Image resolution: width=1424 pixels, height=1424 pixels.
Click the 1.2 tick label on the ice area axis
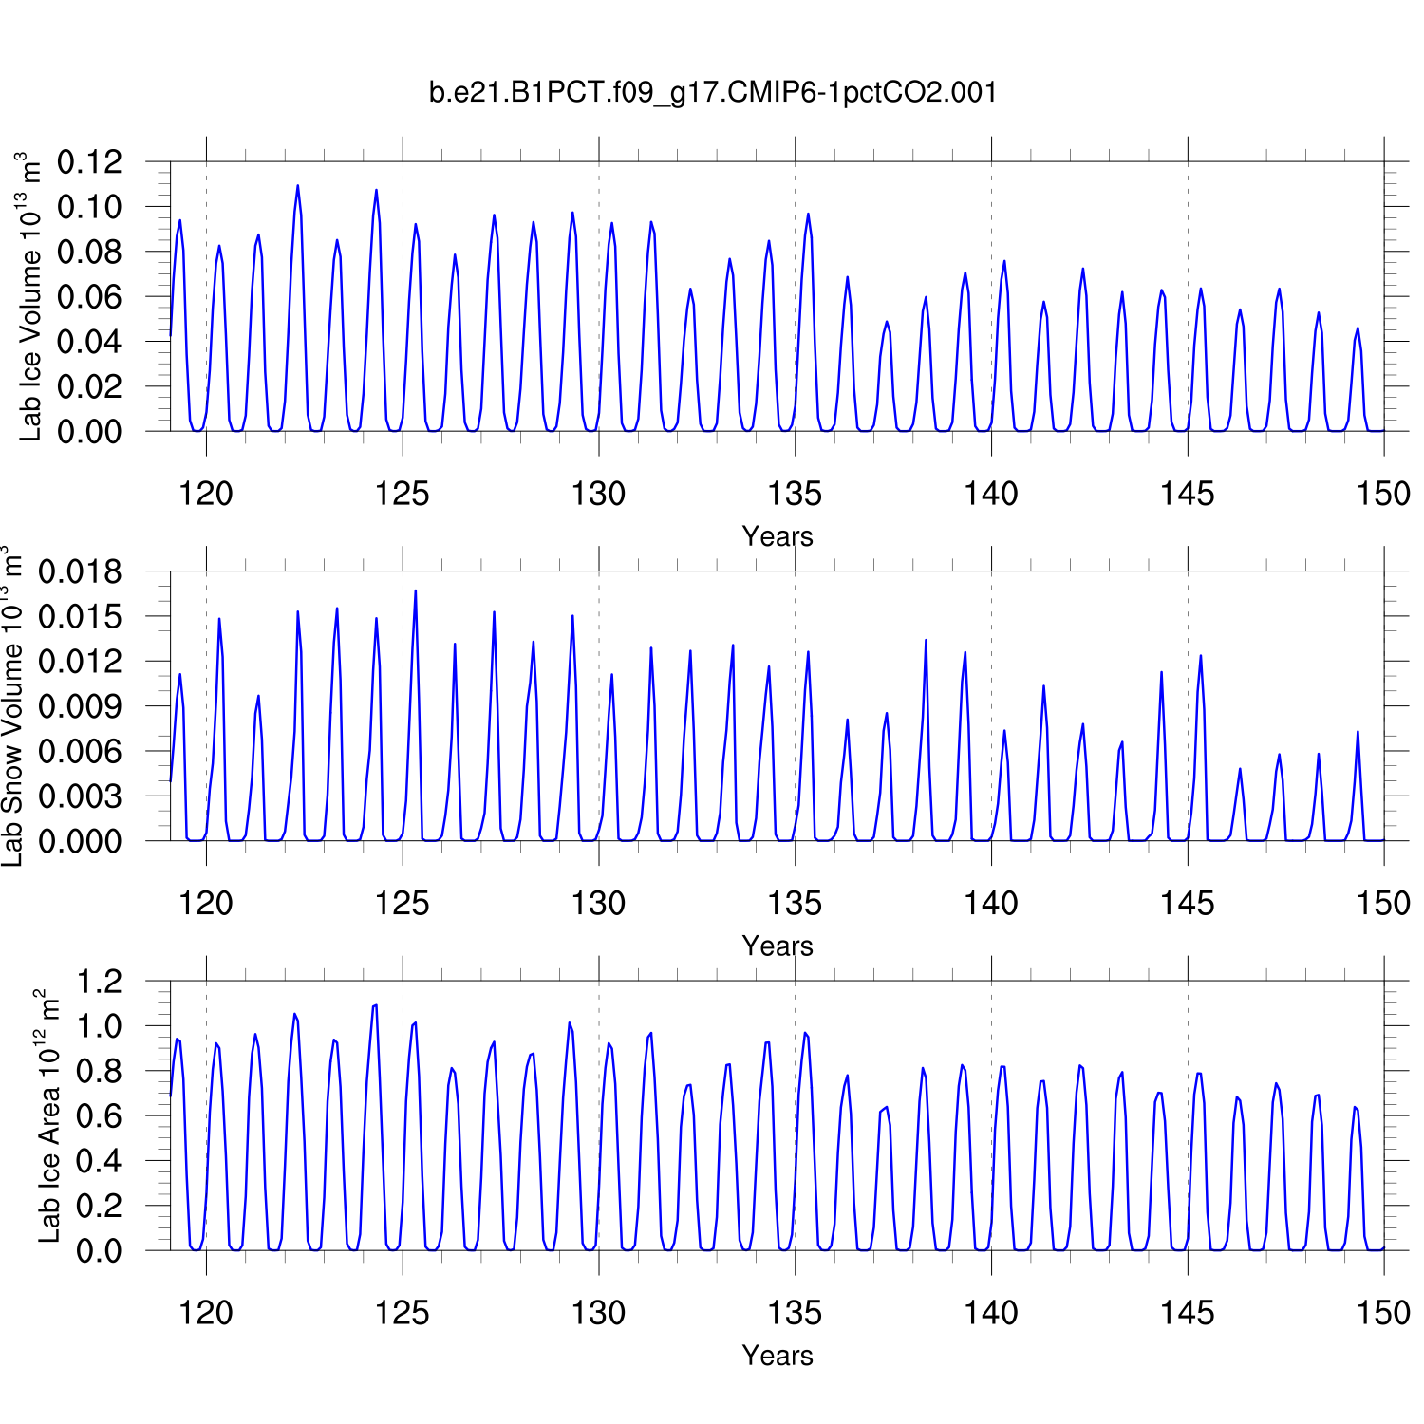point(100,982)
